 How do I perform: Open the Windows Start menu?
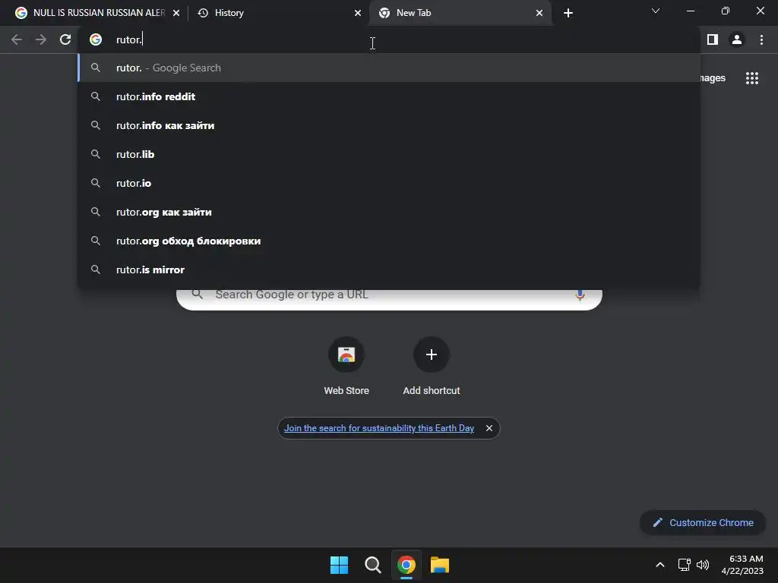tap(340, 565)
